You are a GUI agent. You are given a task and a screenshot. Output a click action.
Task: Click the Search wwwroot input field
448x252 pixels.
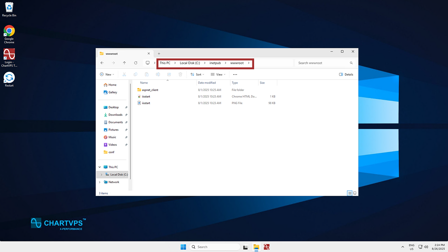[x=322, y=63]
